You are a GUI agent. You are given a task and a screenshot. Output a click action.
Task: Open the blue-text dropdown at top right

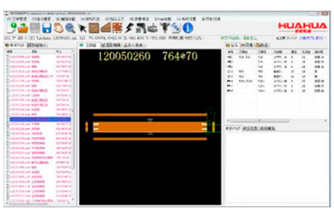click(313, 38)
